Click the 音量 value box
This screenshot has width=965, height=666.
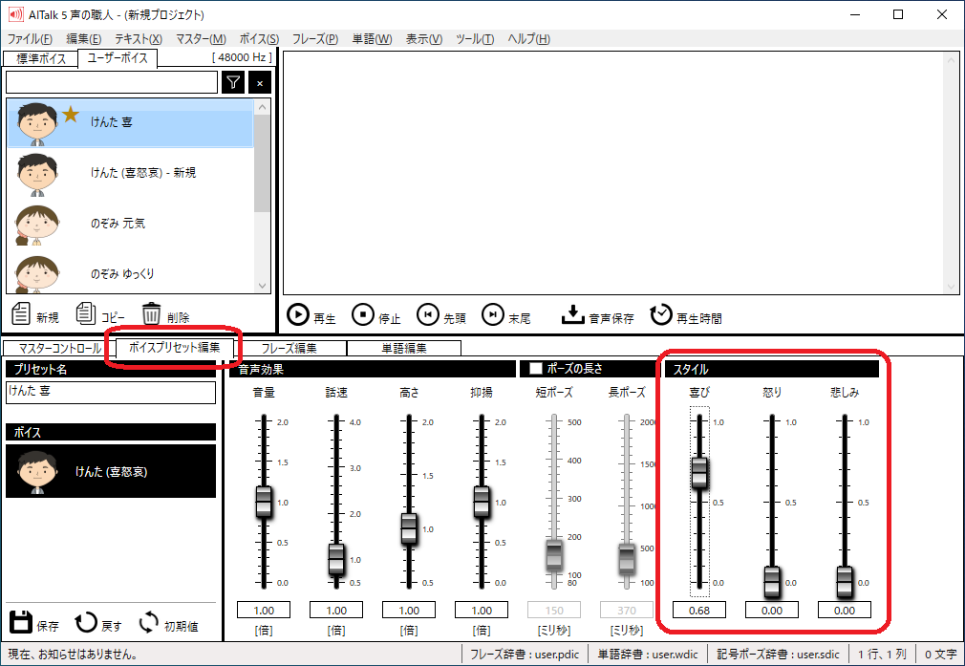tap(264, 610)
